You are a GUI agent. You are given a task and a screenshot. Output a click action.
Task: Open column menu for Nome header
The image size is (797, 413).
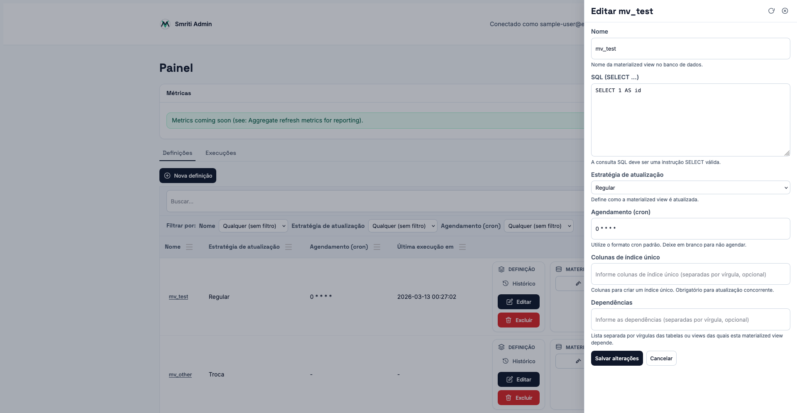click(189, 247)
